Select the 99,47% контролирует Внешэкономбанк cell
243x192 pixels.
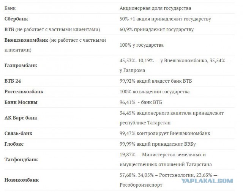pyautogui.click(x=165, y=134)
